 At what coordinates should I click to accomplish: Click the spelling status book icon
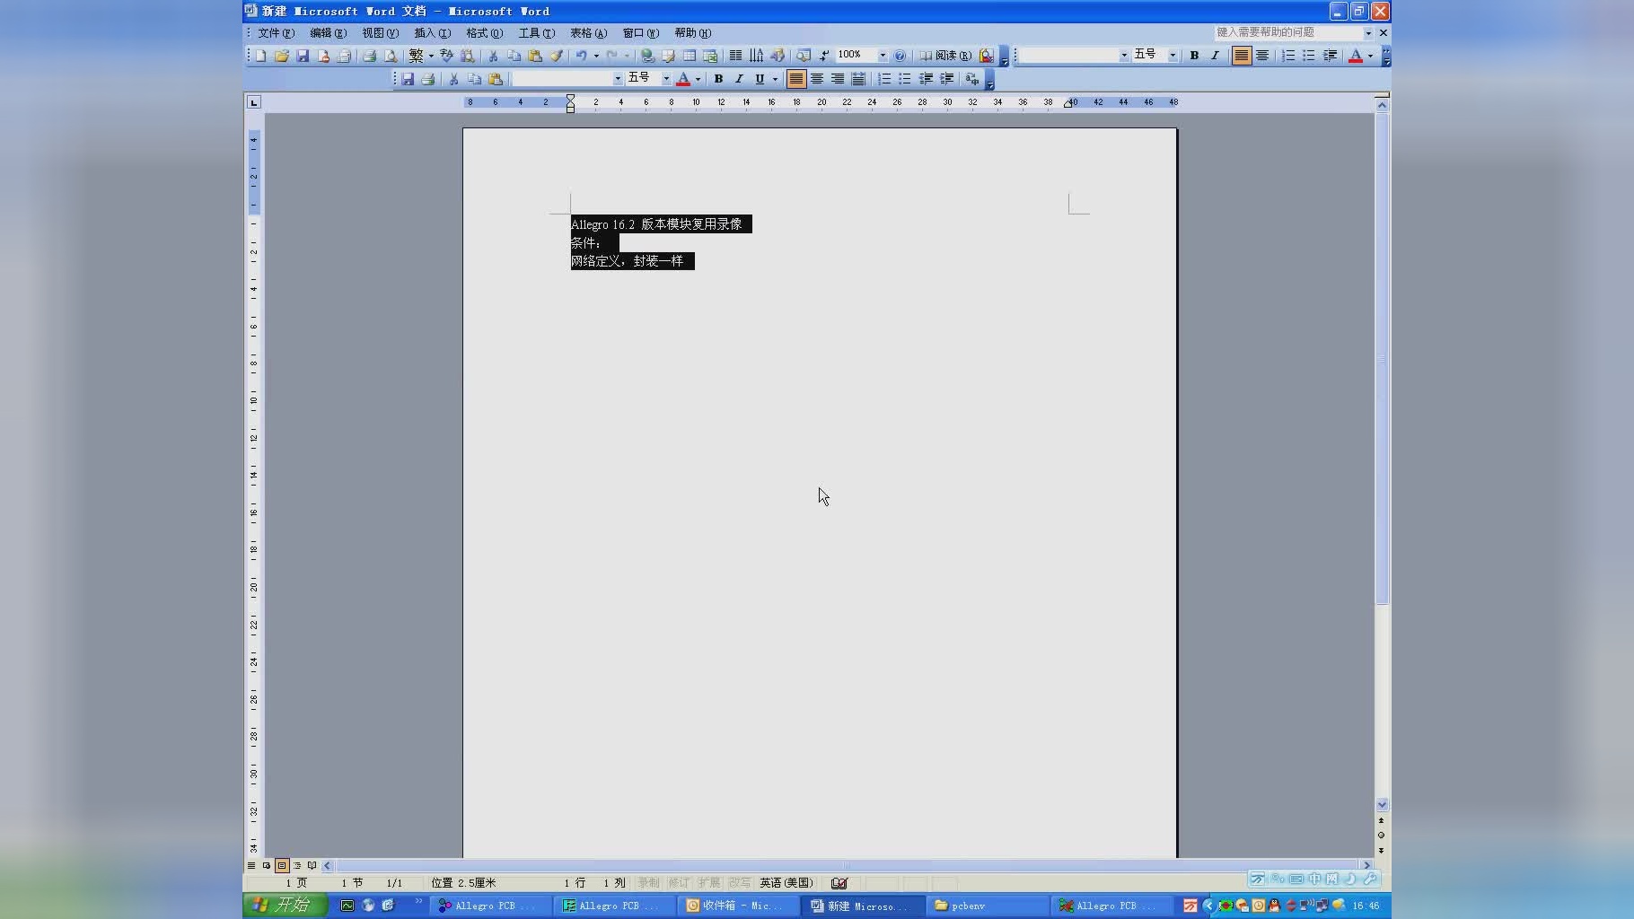[x=839, y=883]
